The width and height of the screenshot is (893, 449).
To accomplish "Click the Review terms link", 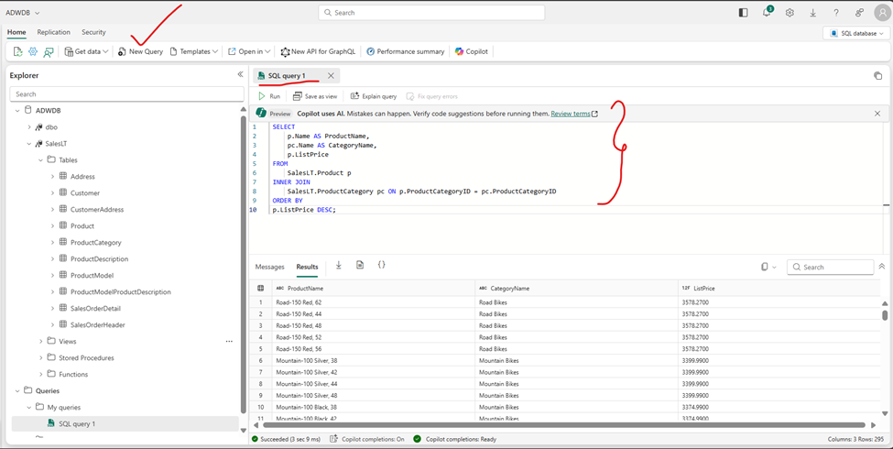I will tap(571, 114).
